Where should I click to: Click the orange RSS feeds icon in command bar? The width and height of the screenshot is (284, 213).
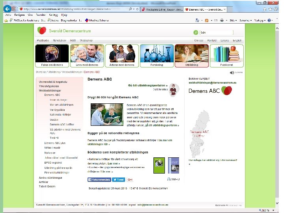207,21
